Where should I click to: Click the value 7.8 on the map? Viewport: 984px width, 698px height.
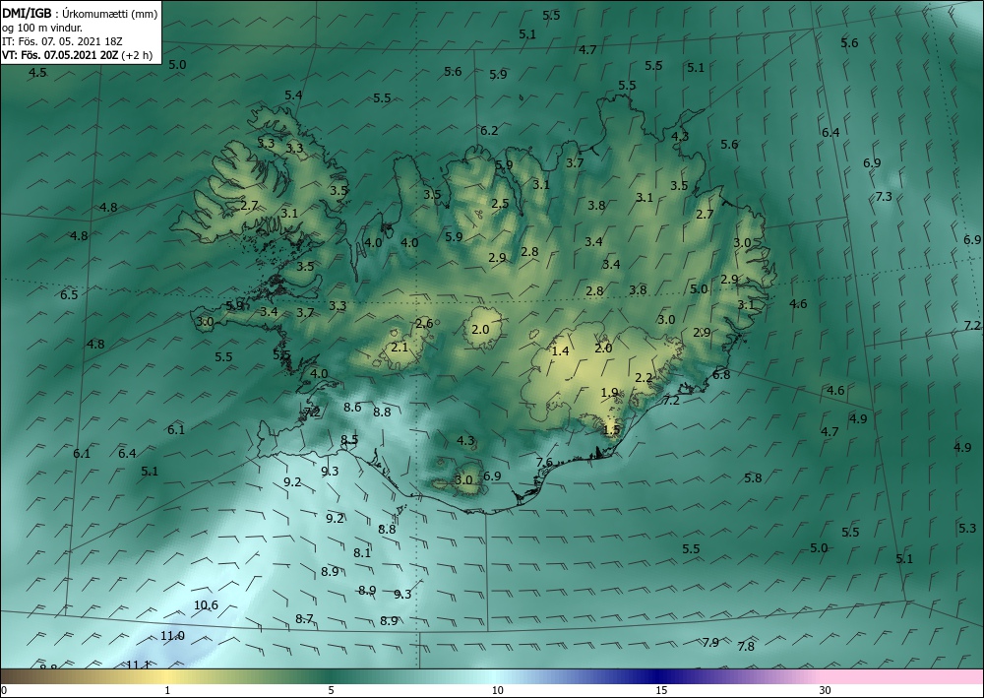pos(746,646)
